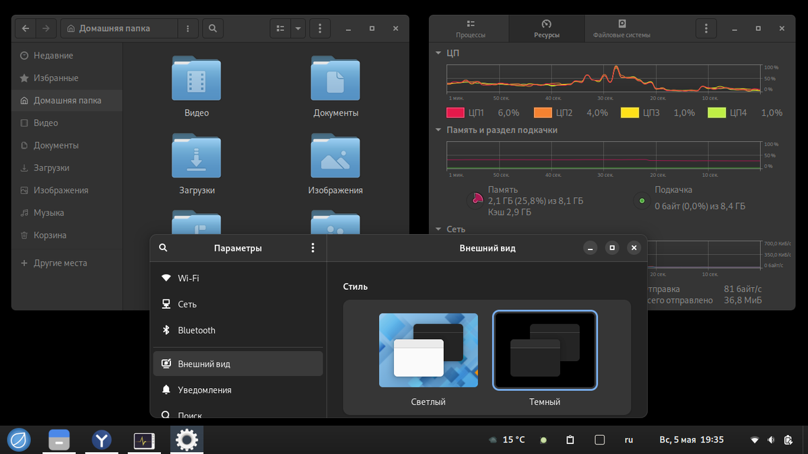808x454 pixels.
Task: Collapse the ЦП section
Action: [438, 52]
